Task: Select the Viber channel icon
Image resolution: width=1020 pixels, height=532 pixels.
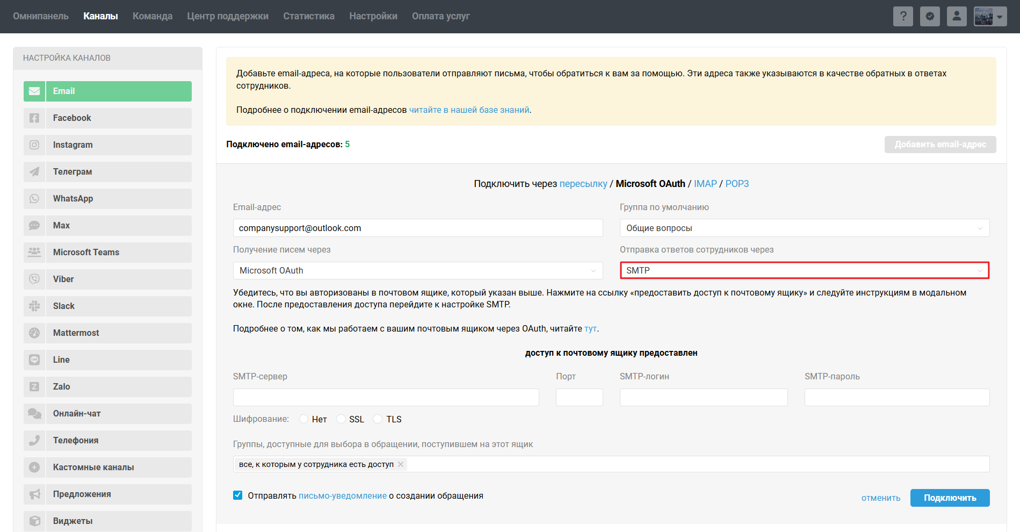Action: [34, 279]
